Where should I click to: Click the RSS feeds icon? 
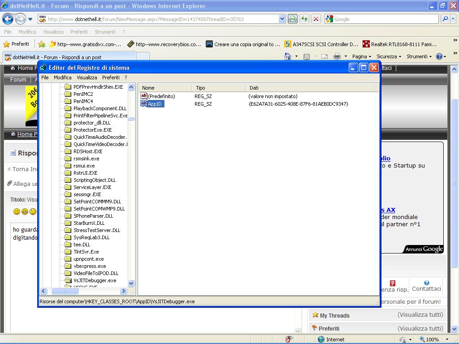(307, 57)
